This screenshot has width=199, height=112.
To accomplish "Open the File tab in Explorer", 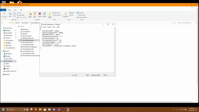I will coord(3,10).
